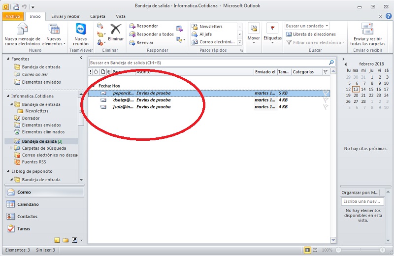The width and height of the screenshot is (394, 256).
Task: Select Bandeja de salida folder
Action: [41, 141]
